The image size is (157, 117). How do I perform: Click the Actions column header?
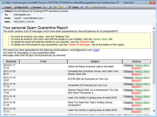[x=136, y=61]
